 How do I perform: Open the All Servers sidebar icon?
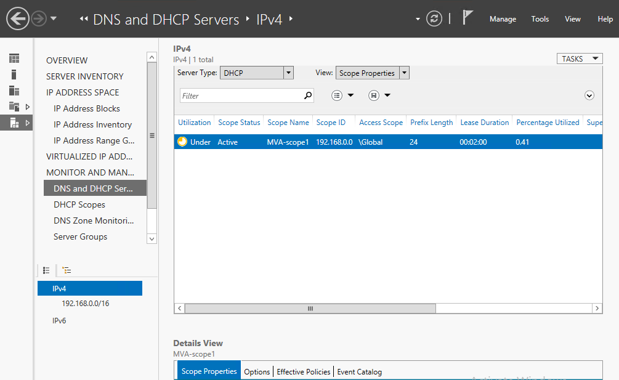tap(14, 91)
